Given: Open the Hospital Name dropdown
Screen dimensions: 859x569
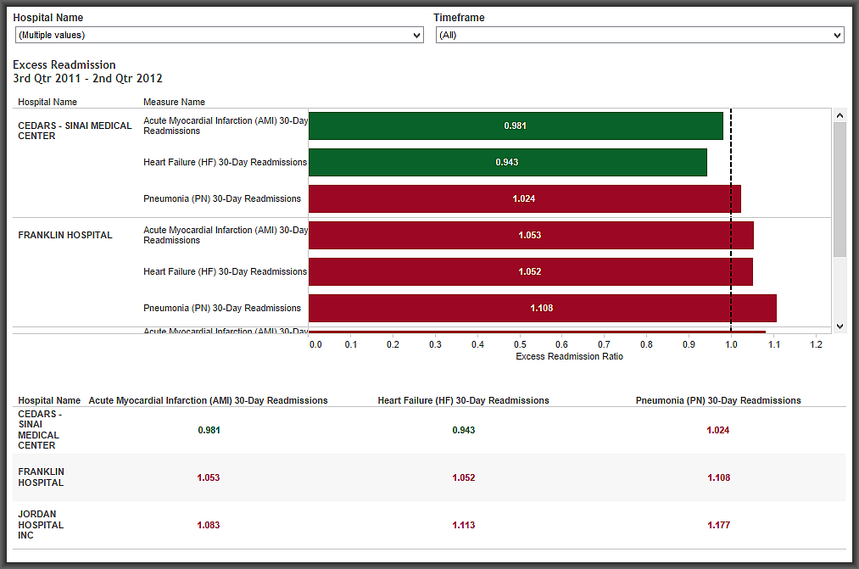Looking at the screenshot, I should pos(219,35).
